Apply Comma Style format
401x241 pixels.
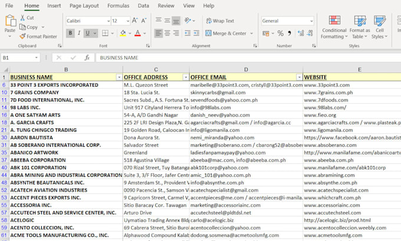tap(290, 33)
